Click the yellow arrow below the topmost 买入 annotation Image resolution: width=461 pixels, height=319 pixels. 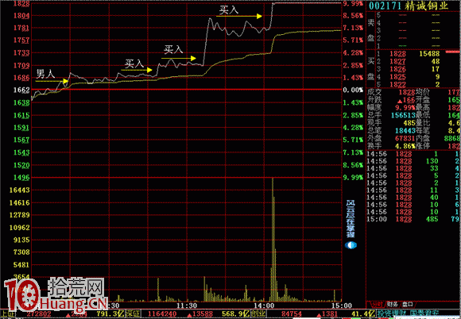click(x=239, y=16)
